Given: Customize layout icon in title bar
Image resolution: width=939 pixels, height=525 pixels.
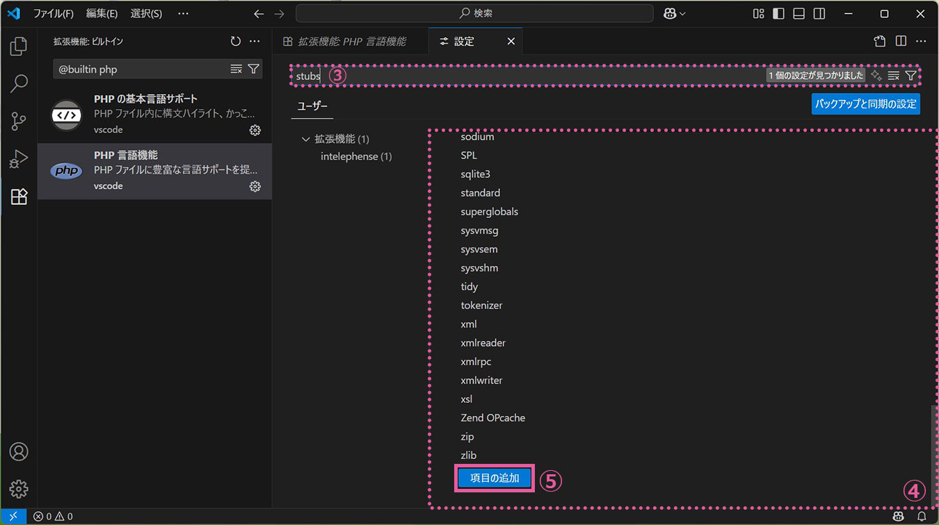Looking at the screenshot, I should 759,14.
